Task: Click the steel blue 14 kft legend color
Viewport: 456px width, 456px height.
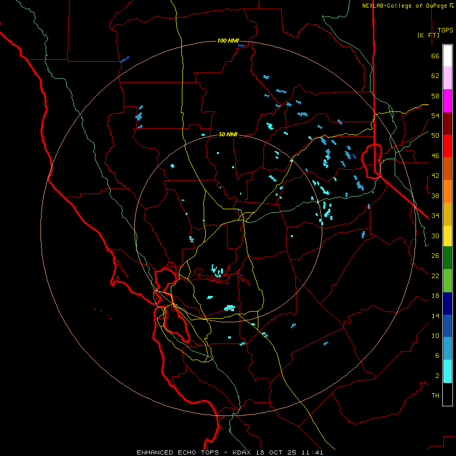Action: tap(447, 349)
